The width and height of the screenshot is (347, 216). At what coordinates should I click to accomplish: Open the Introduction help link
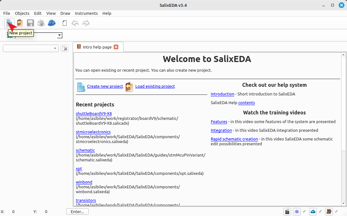[x=222, y=94]
